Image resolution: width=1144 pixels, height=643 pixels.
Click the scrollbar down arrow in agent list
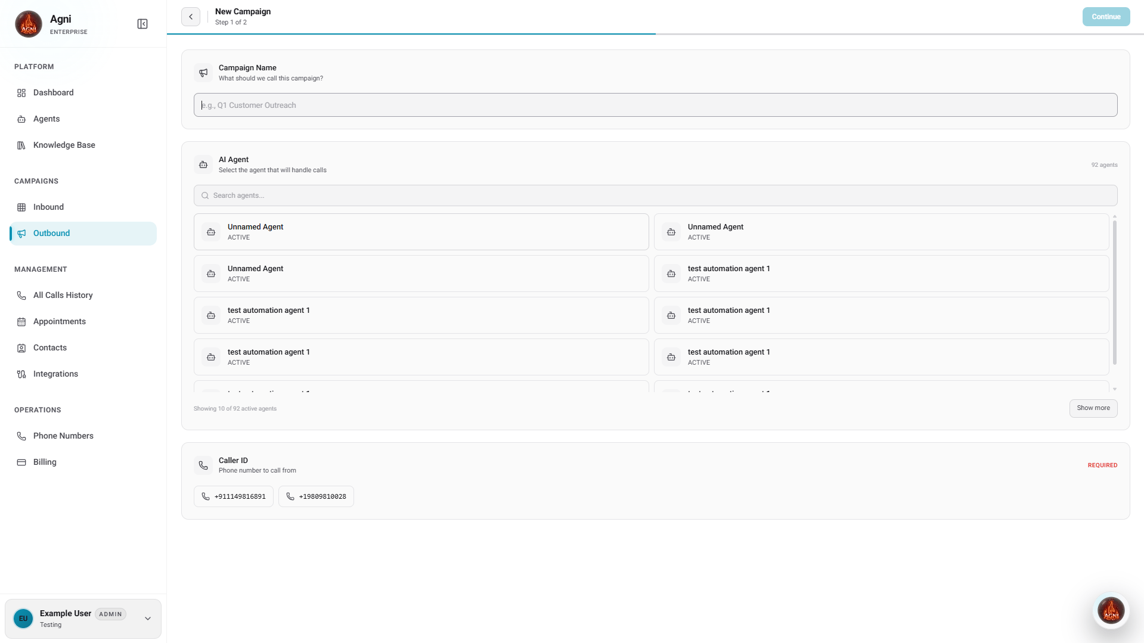coord(1114,389)
